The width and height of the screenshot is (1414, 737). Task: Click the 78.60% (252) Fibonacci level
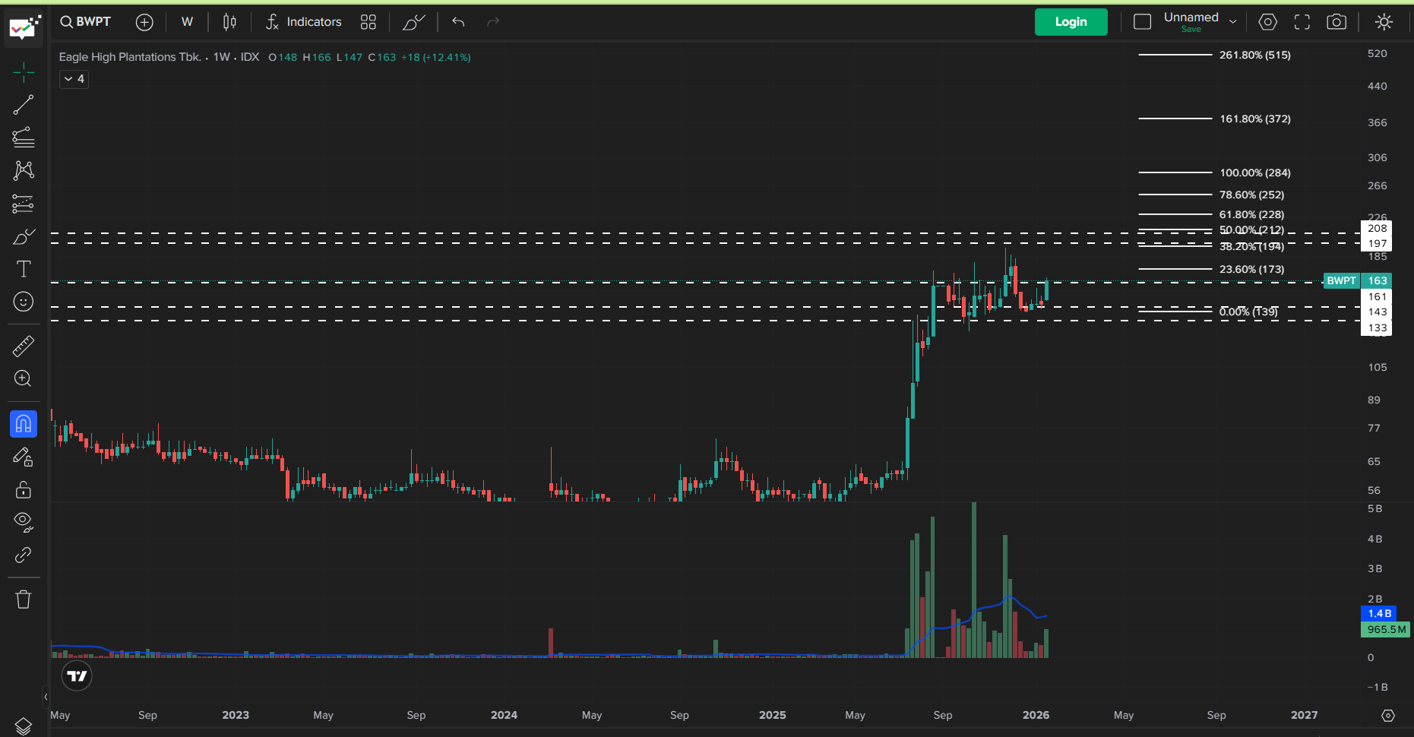pyautogui.click(x=1251, y=195)
